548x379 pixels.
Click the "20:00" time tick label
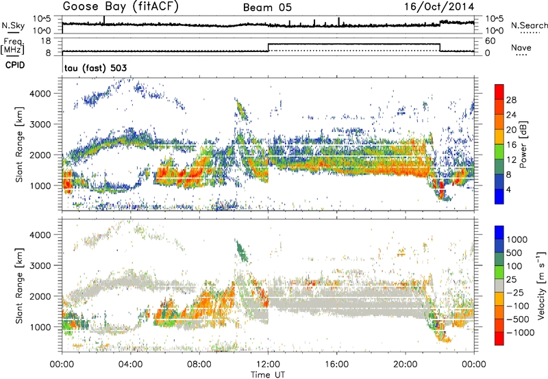coord(405,365)
